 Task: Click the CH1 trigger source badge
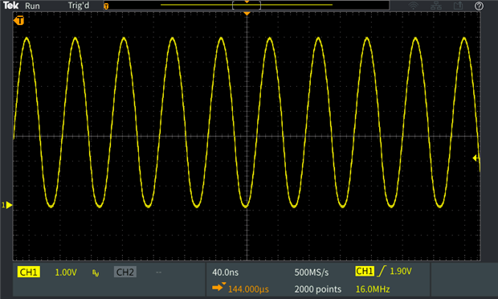[x=365, y=271]
